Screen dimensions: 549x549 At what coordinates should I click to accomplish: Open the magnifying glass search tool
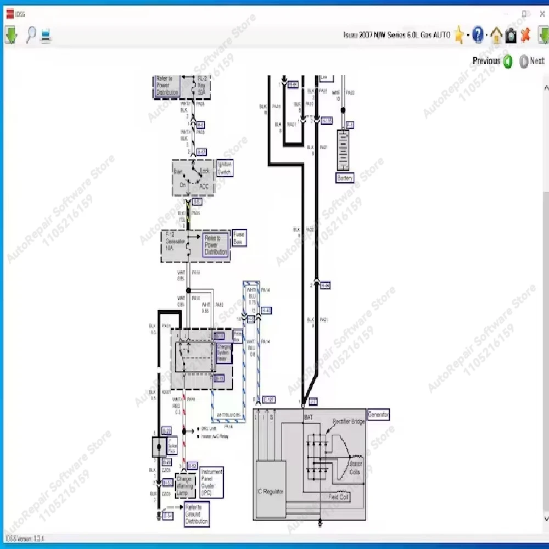click(x=31, y=35)
